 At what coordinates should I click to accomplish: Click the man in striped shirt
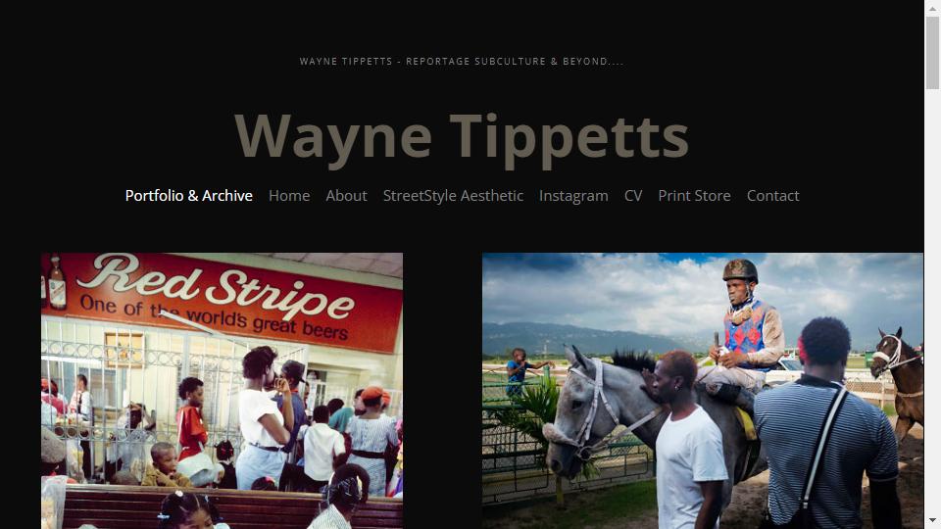826,426
